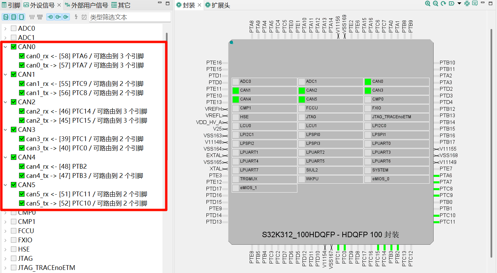Zoom out of the package view
The image size is (497, 273).
pos(435,3)
